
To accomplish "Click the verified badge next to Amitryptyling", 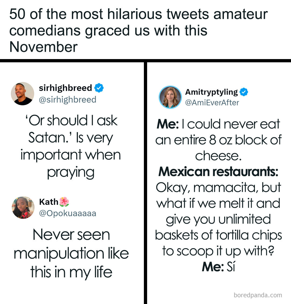I will pos(244,92).
